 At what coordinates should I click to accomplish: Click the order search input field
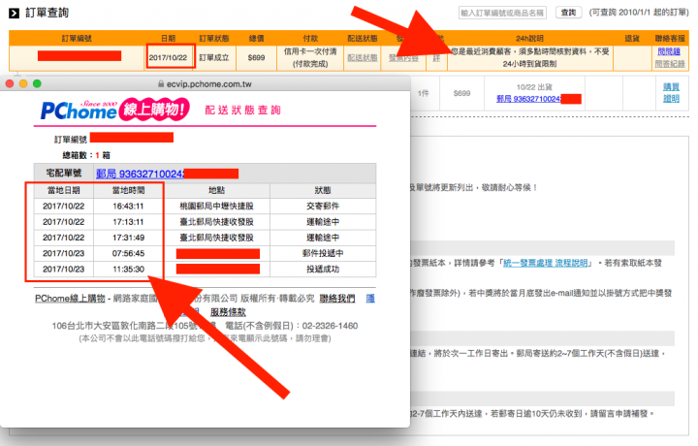pos(502,13)
